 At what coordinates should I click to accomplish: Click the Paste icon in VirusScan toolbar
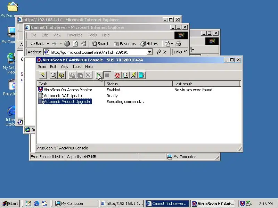pos(80,75)
